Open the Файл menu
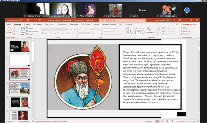Viewport: 207px width, 123px height. (9, 24)
